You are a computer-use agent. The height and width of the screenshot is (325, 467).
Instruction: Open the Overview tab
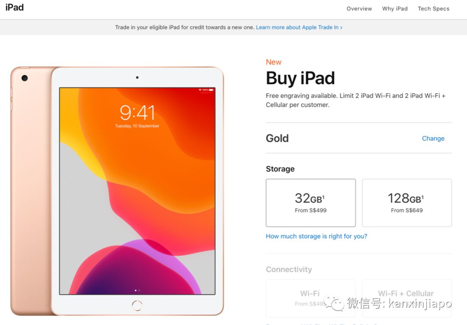(359, 9)
